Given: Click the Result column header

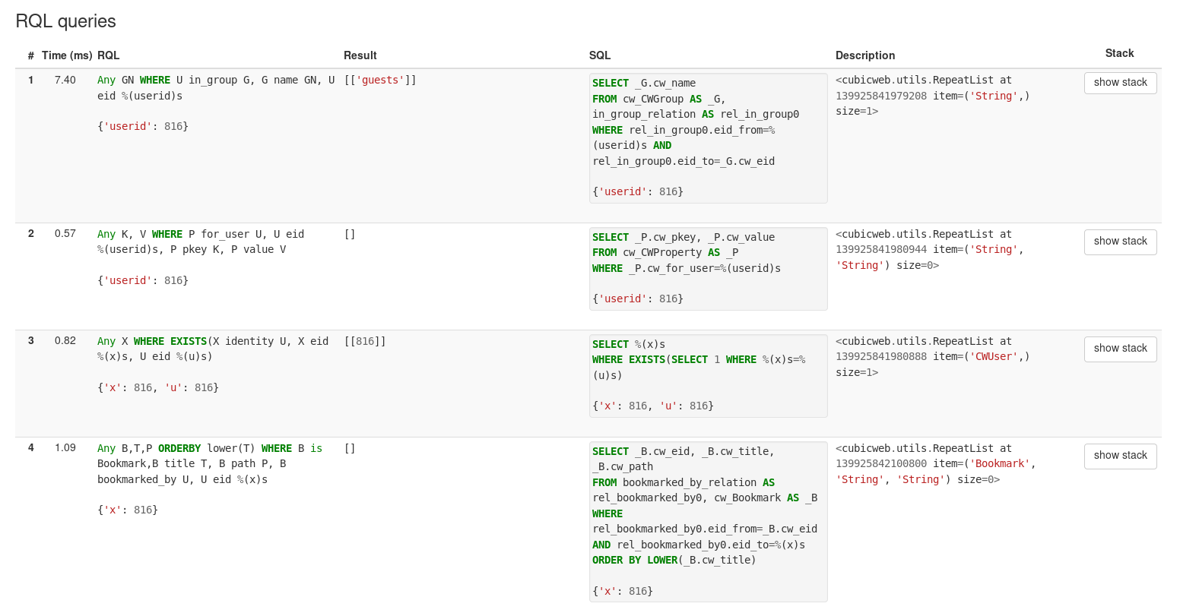Looking at the screenshot, I should click(360, 55).
